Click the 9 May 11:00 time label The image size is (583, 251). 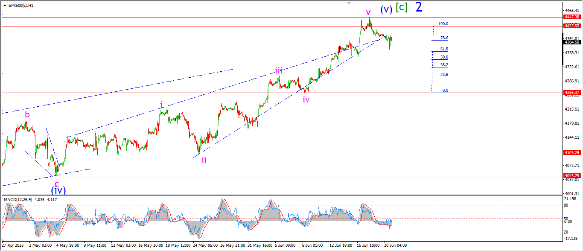[94, 246]
